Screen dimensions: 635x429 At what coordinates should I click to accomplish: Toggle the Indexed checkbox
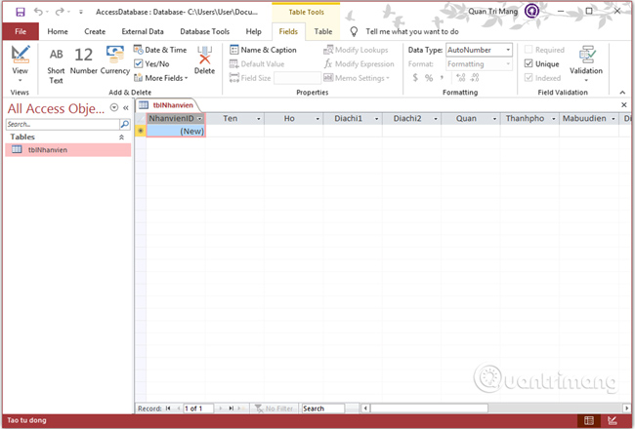[x=529, y=78]
